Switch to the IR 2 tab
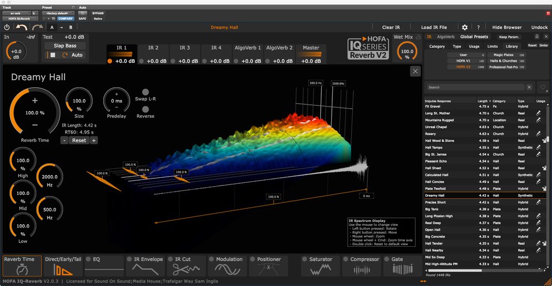 153,54
